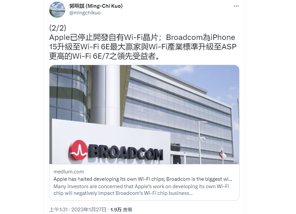Click the 查看 views label

point(127,210)
